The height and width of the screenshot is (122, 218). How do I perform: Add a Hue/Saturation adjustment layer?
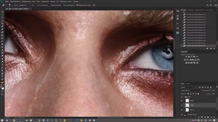tap(185, 60)
